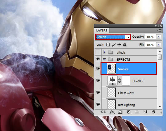The height and width of the screenshot is (131, 166).
Task: Delete layer with trash icon
Action: coord(153,112)
